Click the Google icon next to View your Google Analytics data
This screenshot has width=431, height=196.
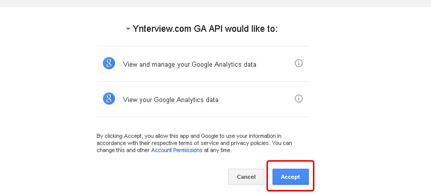pyautogui.click(x=109, y=99)
